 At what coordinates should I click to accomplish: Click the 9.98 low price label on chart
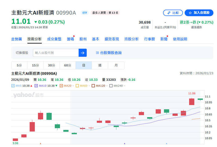click(x=15, y=143)
